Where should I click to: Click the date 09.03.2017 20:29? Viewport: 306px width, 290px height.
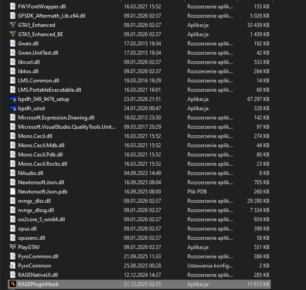point(142,127)
